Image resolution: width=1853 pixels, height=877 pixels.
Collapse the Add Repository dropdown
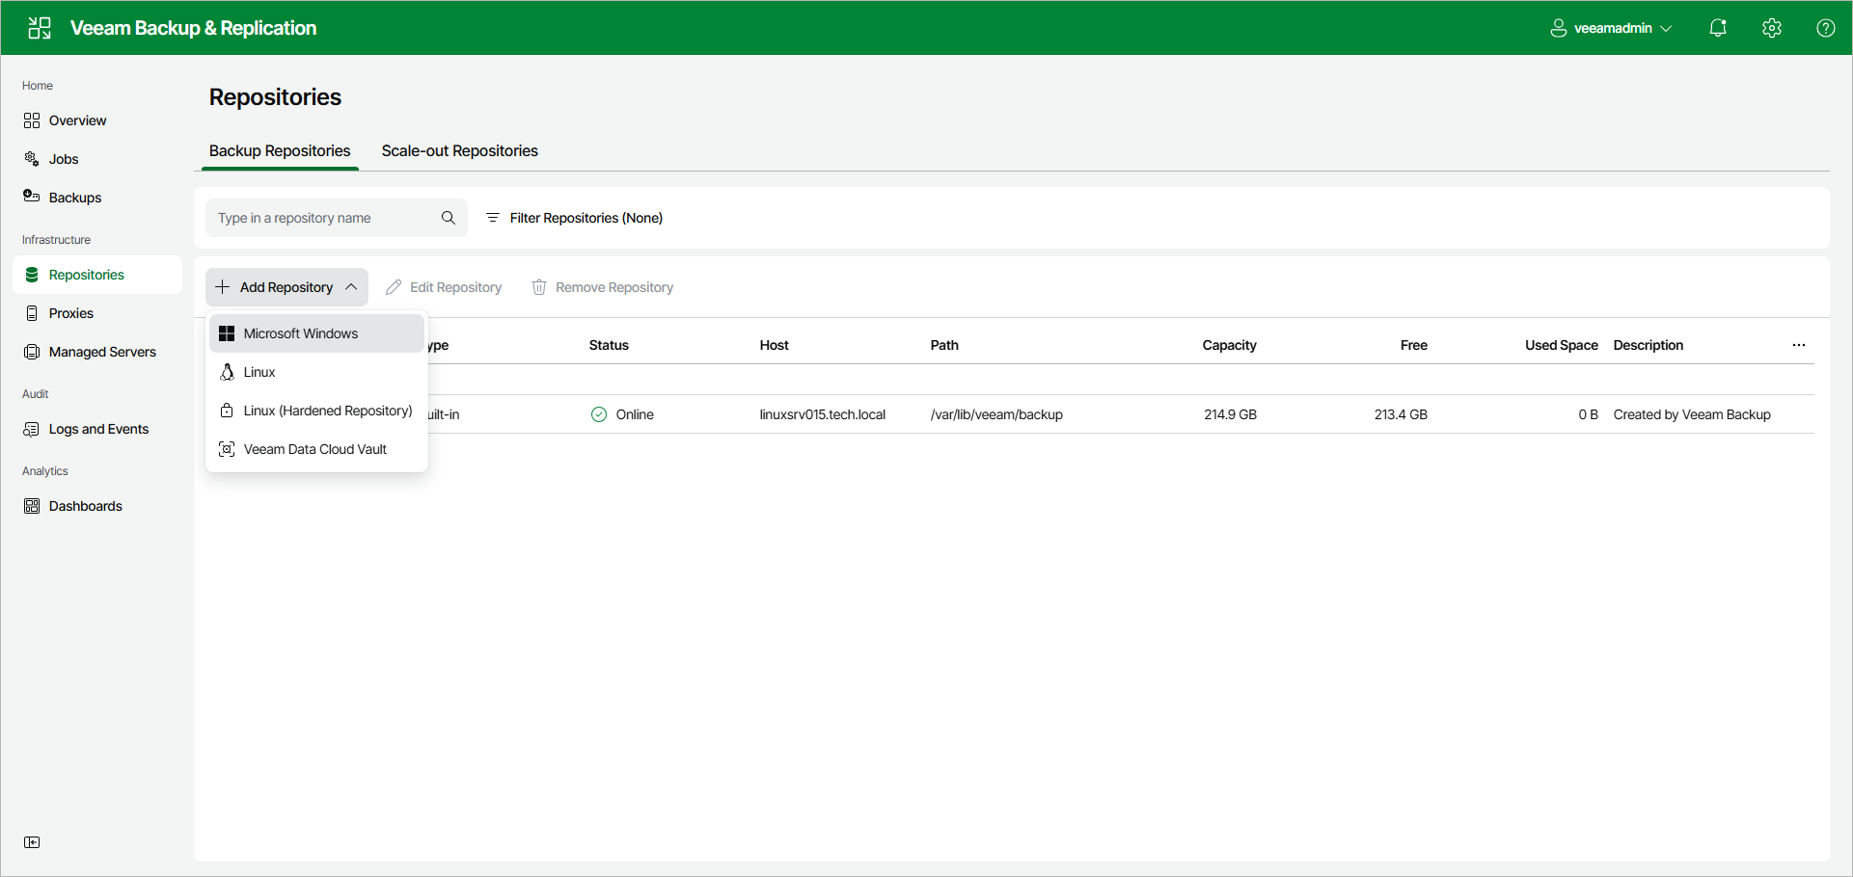pyautogui.click(x=286, y=287)
